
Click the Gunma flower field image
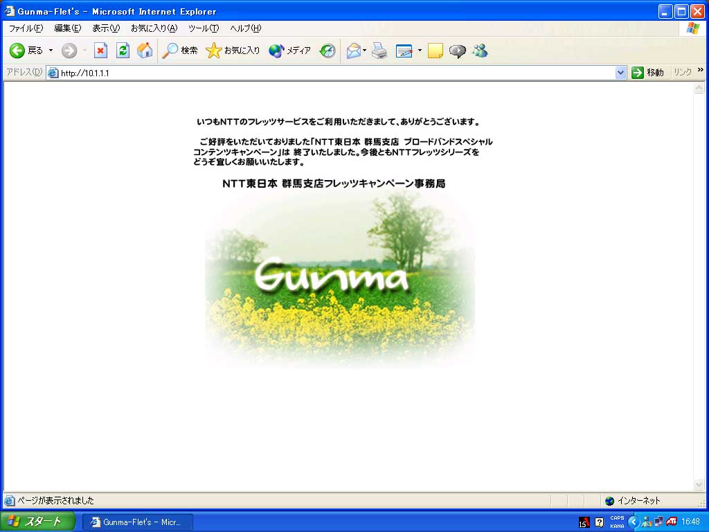coord(339,280)
